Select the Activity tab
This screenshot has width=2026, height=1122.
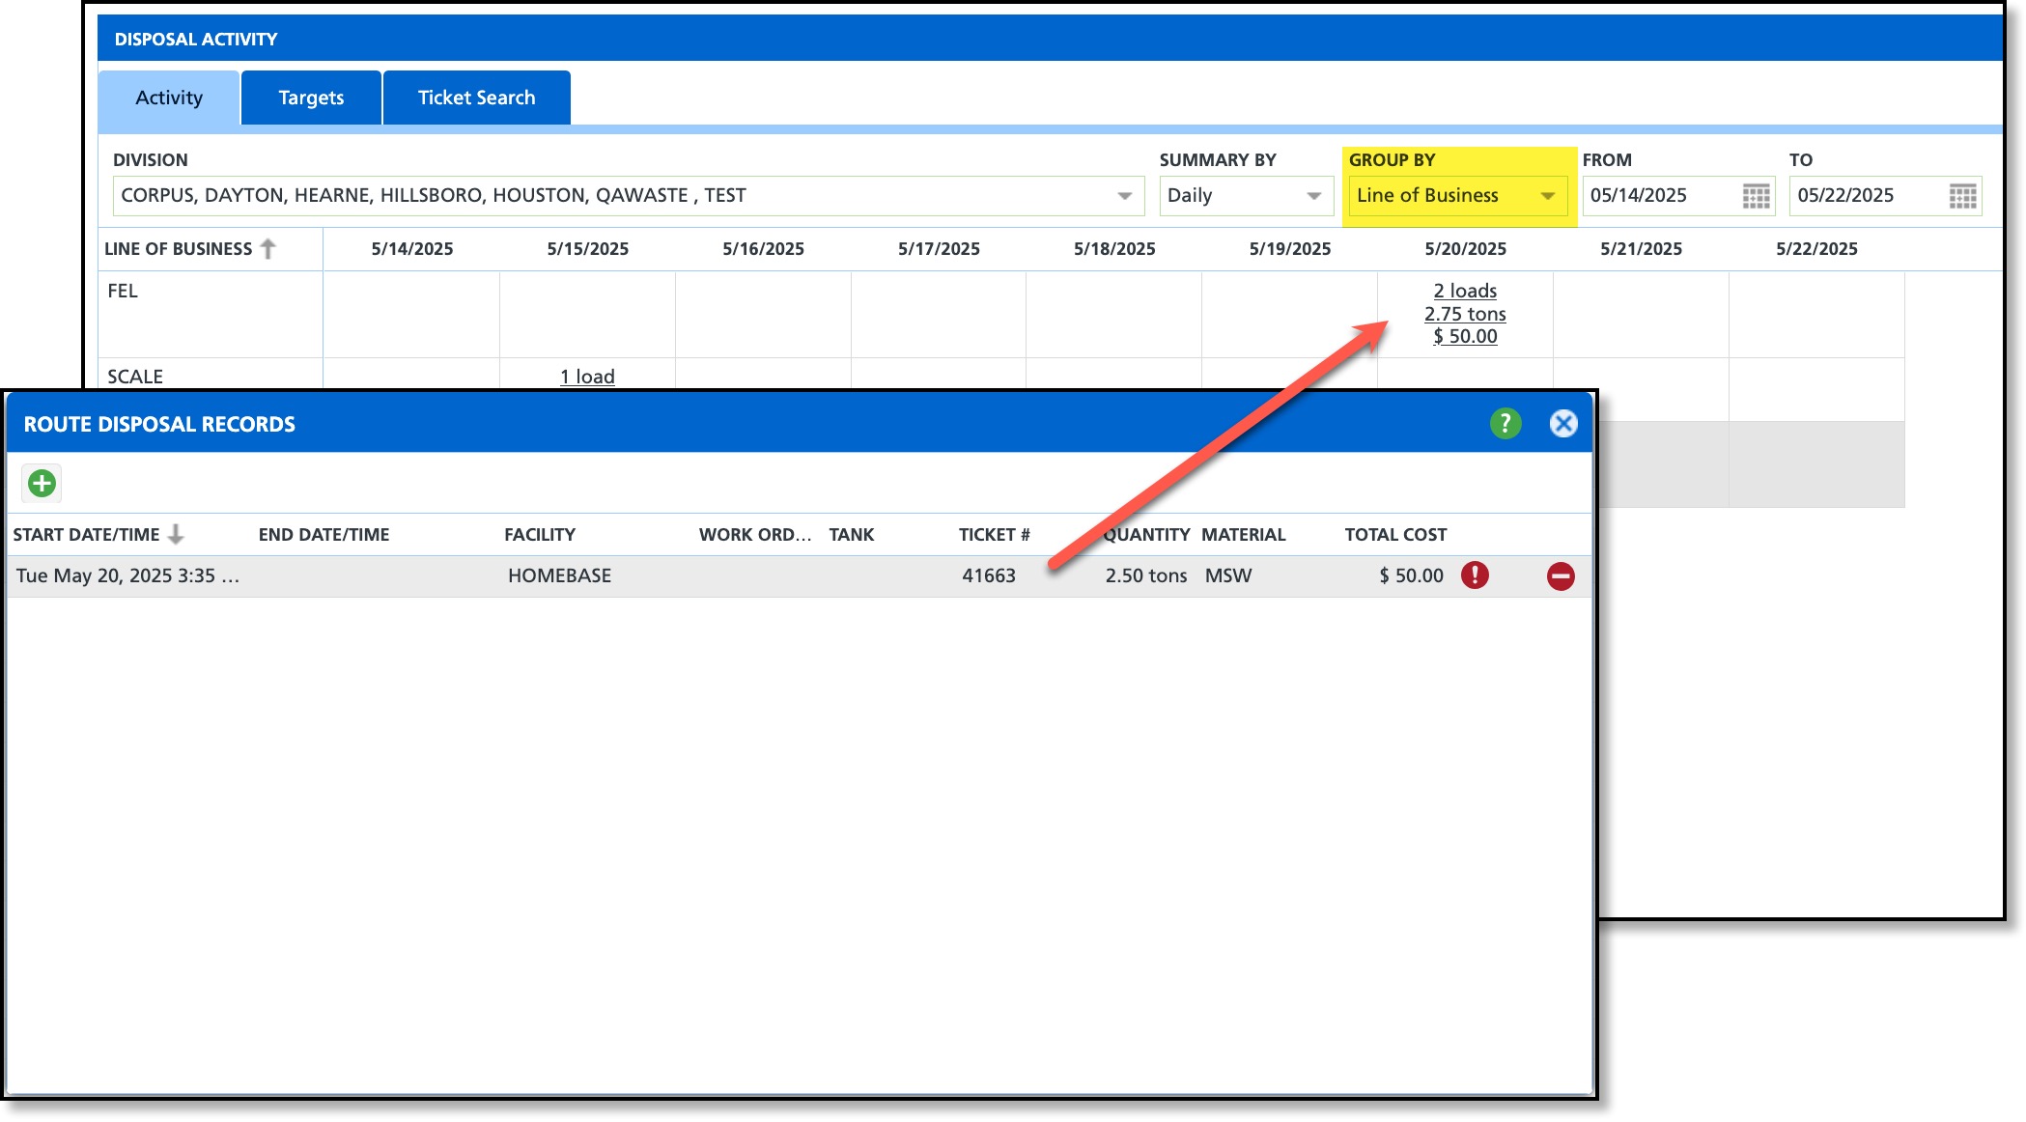tap(169, 98)
